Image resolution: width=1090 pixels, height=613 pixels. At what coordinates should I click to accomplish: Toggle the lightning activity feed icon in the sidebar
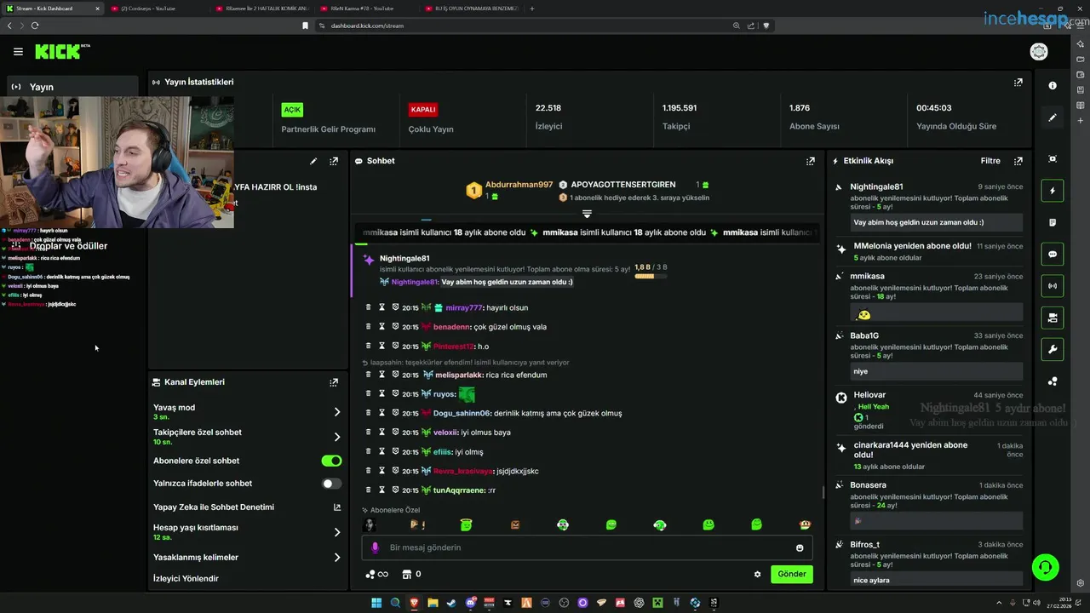[1053, 191]
